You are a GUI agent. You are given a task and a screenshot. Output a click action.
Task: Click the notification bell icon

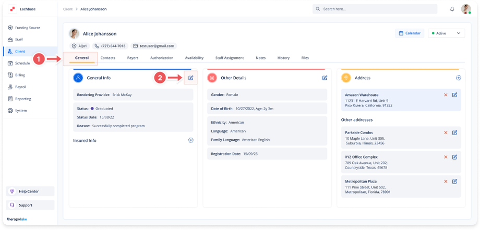[x=452, y=9]
